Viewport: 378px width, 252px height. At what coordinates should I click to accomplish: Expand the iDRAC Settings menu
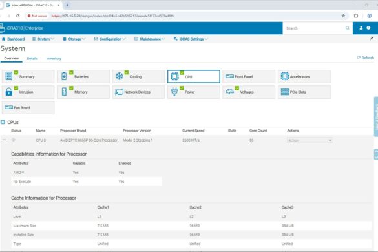[x=191, y=39]
